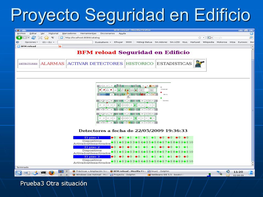Focus the Google search box
This screenshot has height=197, width=263.
(x=231, y=38)
